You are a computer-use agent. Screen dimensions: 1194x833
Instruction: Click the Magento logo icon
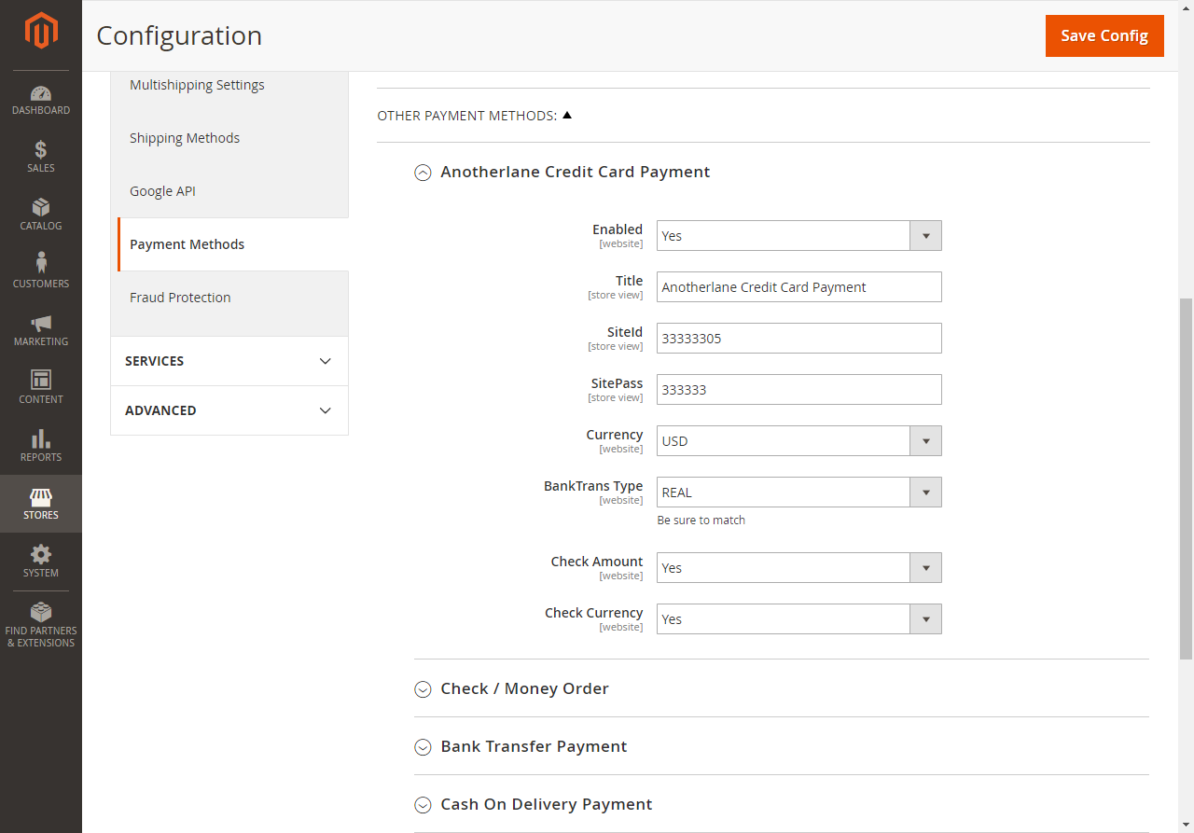point(41,31)
